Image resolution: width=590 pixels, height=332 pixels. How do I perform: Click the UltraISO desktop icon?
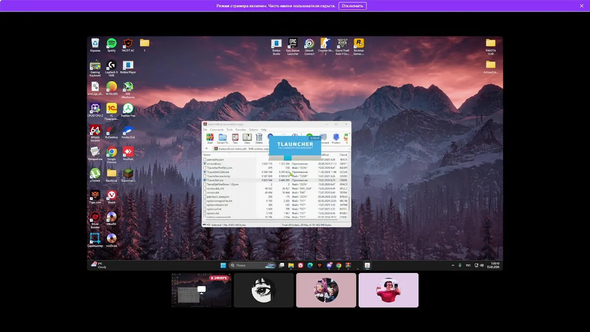point(112,219)
